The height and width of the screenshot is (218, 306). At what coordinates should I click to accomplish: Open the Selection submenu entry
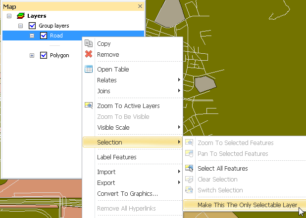(x=133, y=143)
